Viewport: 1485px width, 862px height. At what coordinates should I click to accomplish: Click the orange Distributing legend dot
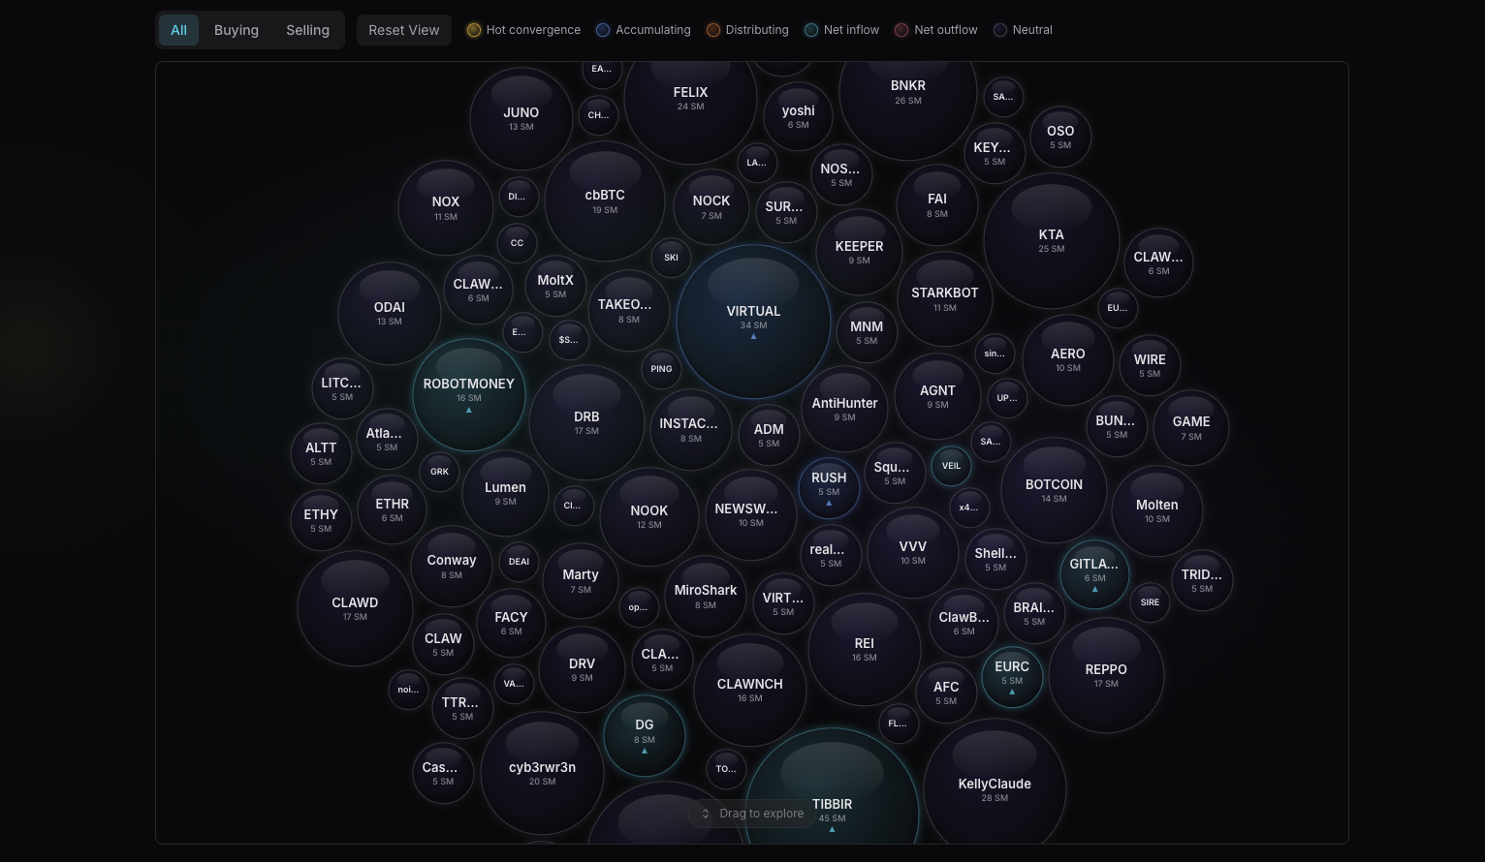point(713,30)
